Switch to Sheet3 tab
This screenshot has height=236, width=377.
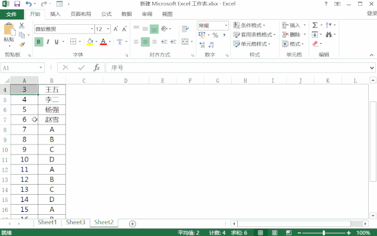(76, 222)
